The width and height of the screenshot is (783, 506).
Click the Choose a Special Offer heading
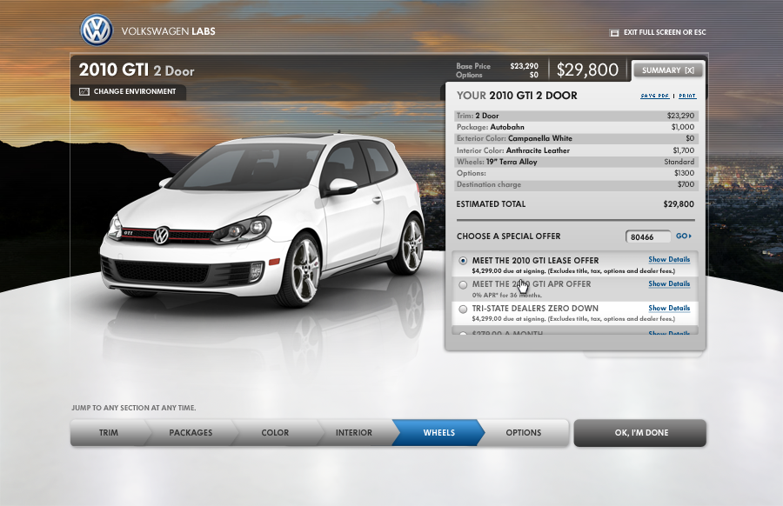(508, 236)
